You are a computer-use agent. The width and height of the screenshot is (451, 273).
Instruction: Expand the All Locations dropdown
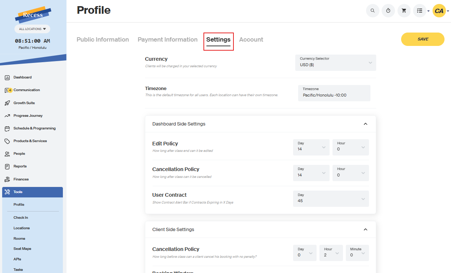pos(32,29)
